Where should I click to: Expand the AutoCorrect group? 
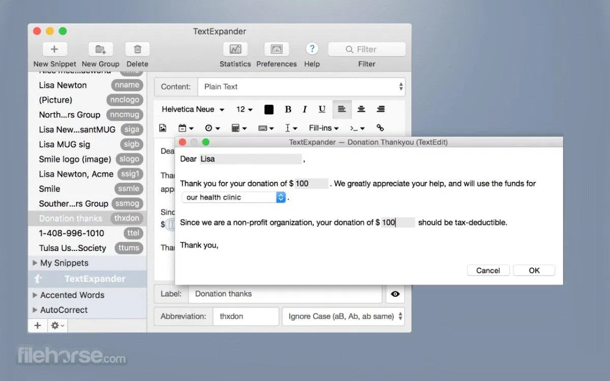click(x=35, y=310)
